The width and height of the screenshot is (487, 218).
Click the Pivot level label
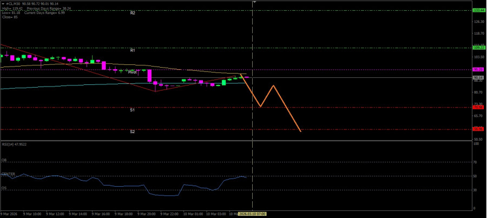133,72
